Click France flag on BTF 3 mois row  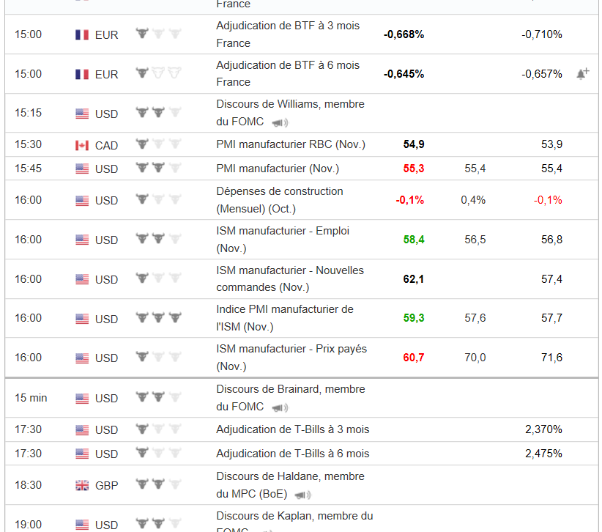82,34
